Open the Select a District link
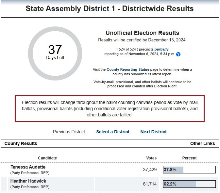Screen dimensions: 220x193 pyautogui.click(x=113, y=132)
